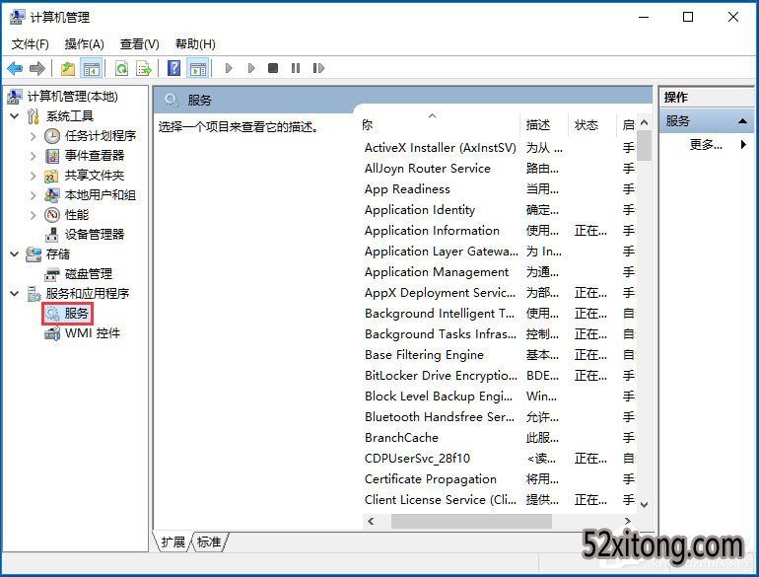Toggle the Show/Hide Console Tree icon

(x=91, y=68)
